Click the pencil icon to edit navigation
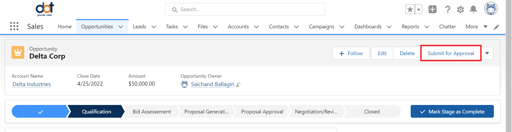512x132 pixels. pyautogui.click(x=496, y=27)
